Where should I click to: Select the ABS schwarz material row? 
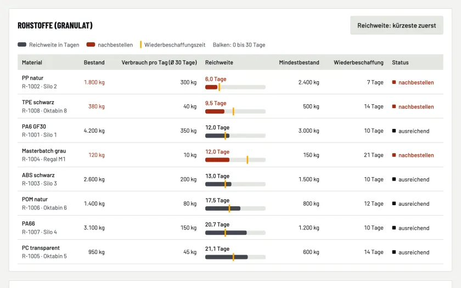click(231, 179)
